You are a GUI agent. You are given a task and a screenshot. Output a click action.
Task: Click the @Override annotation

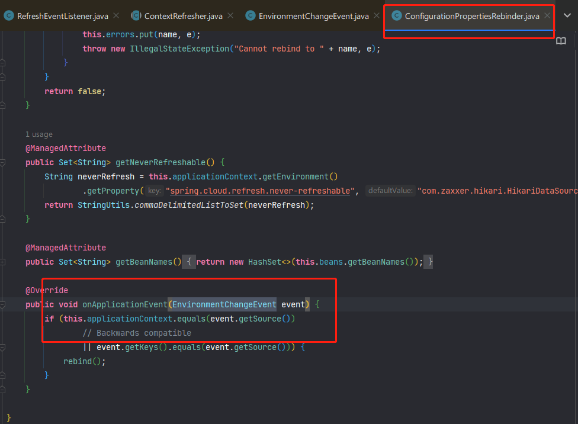coord(47,291)
